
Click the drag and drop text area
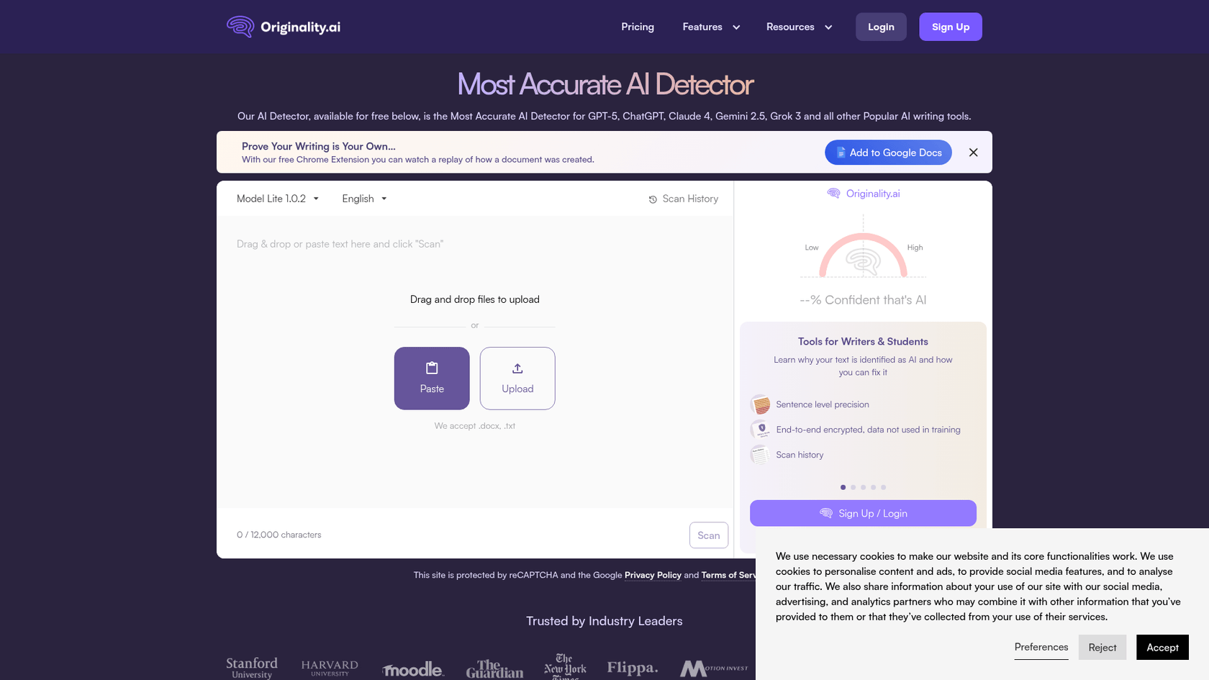pos(475,245)
